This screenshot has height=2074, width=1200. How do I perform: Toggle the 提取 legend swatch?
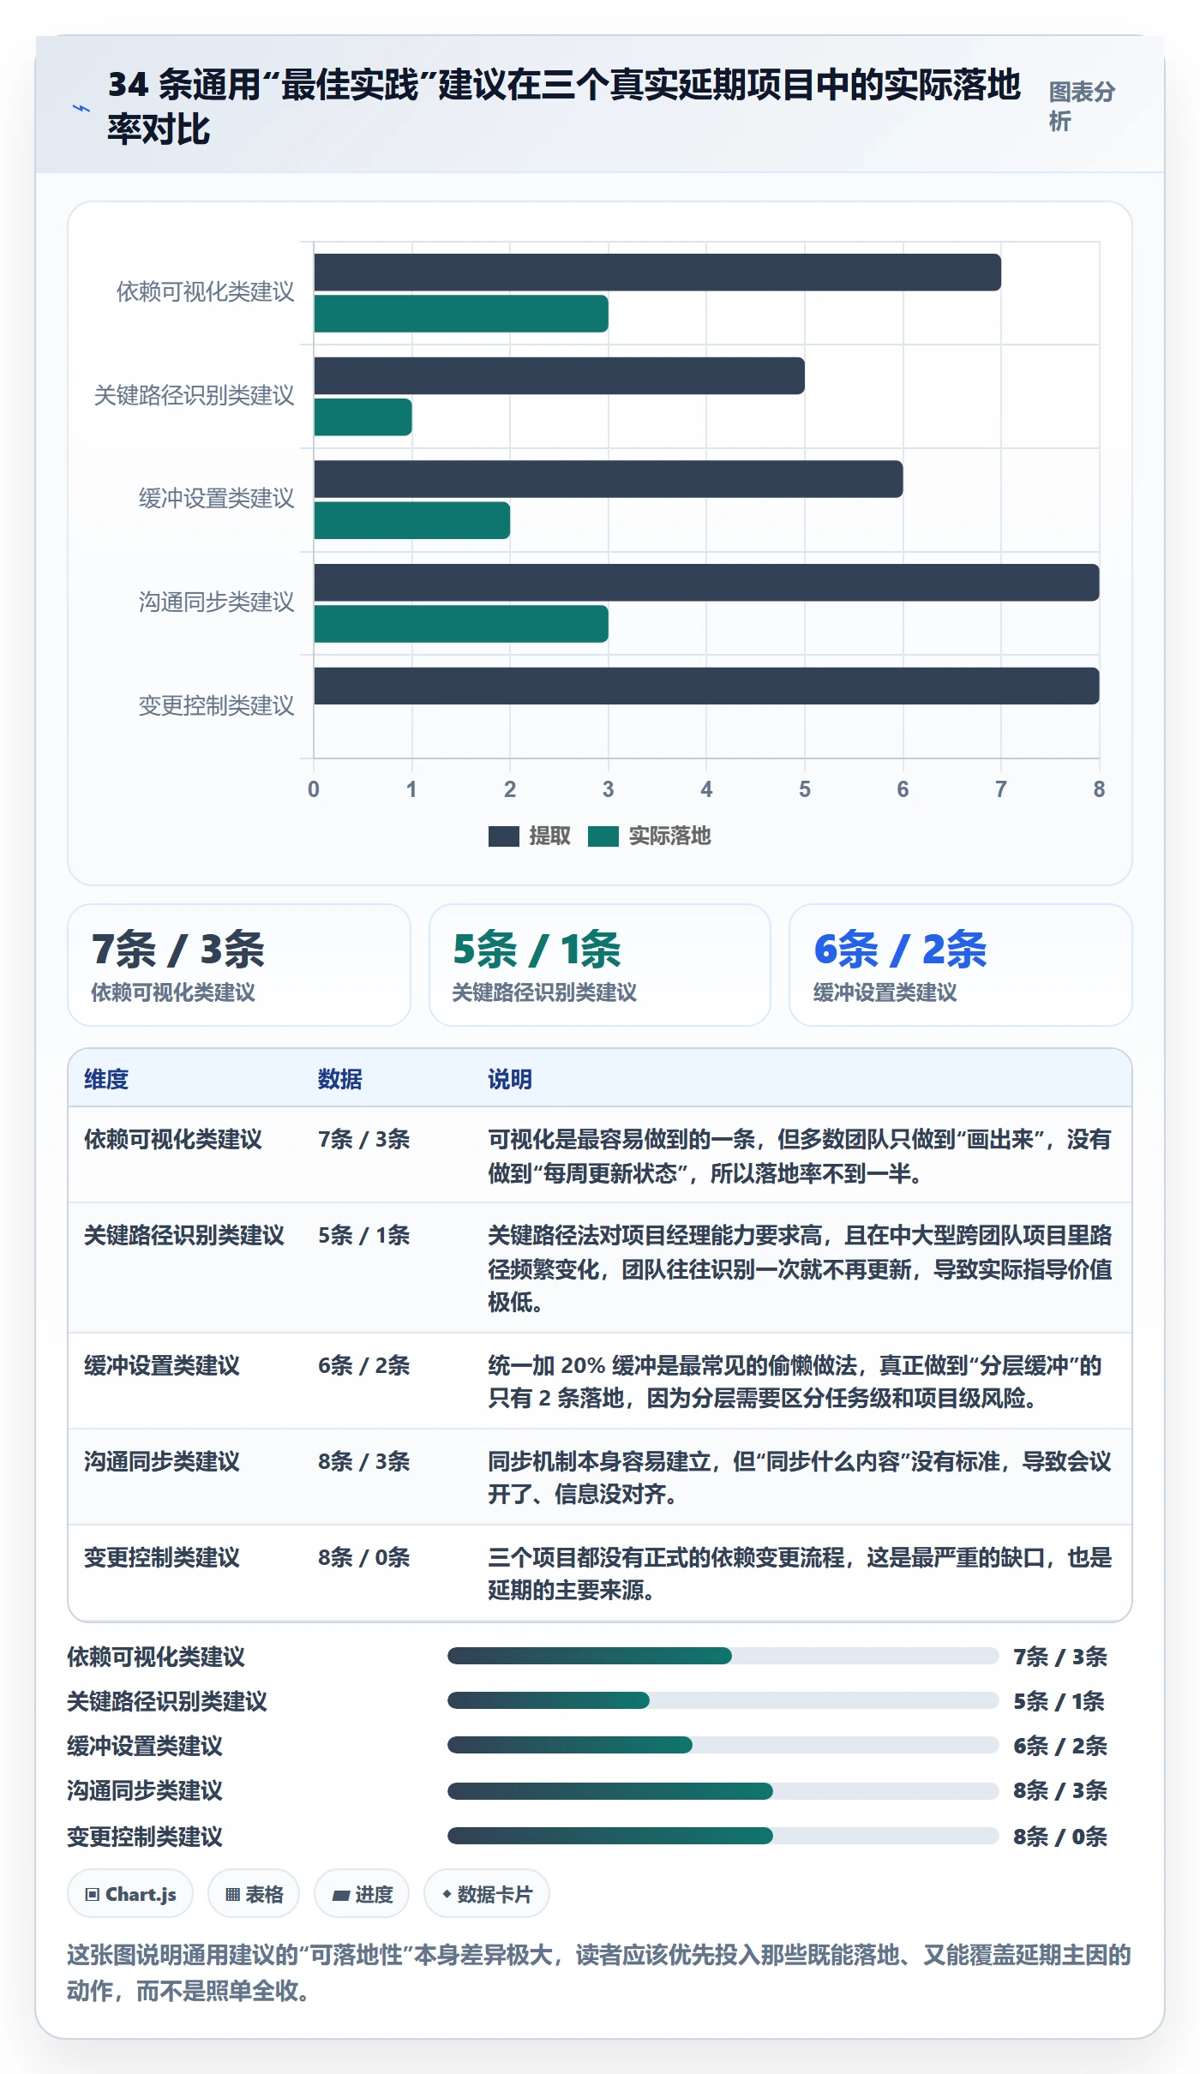[503, 836]
